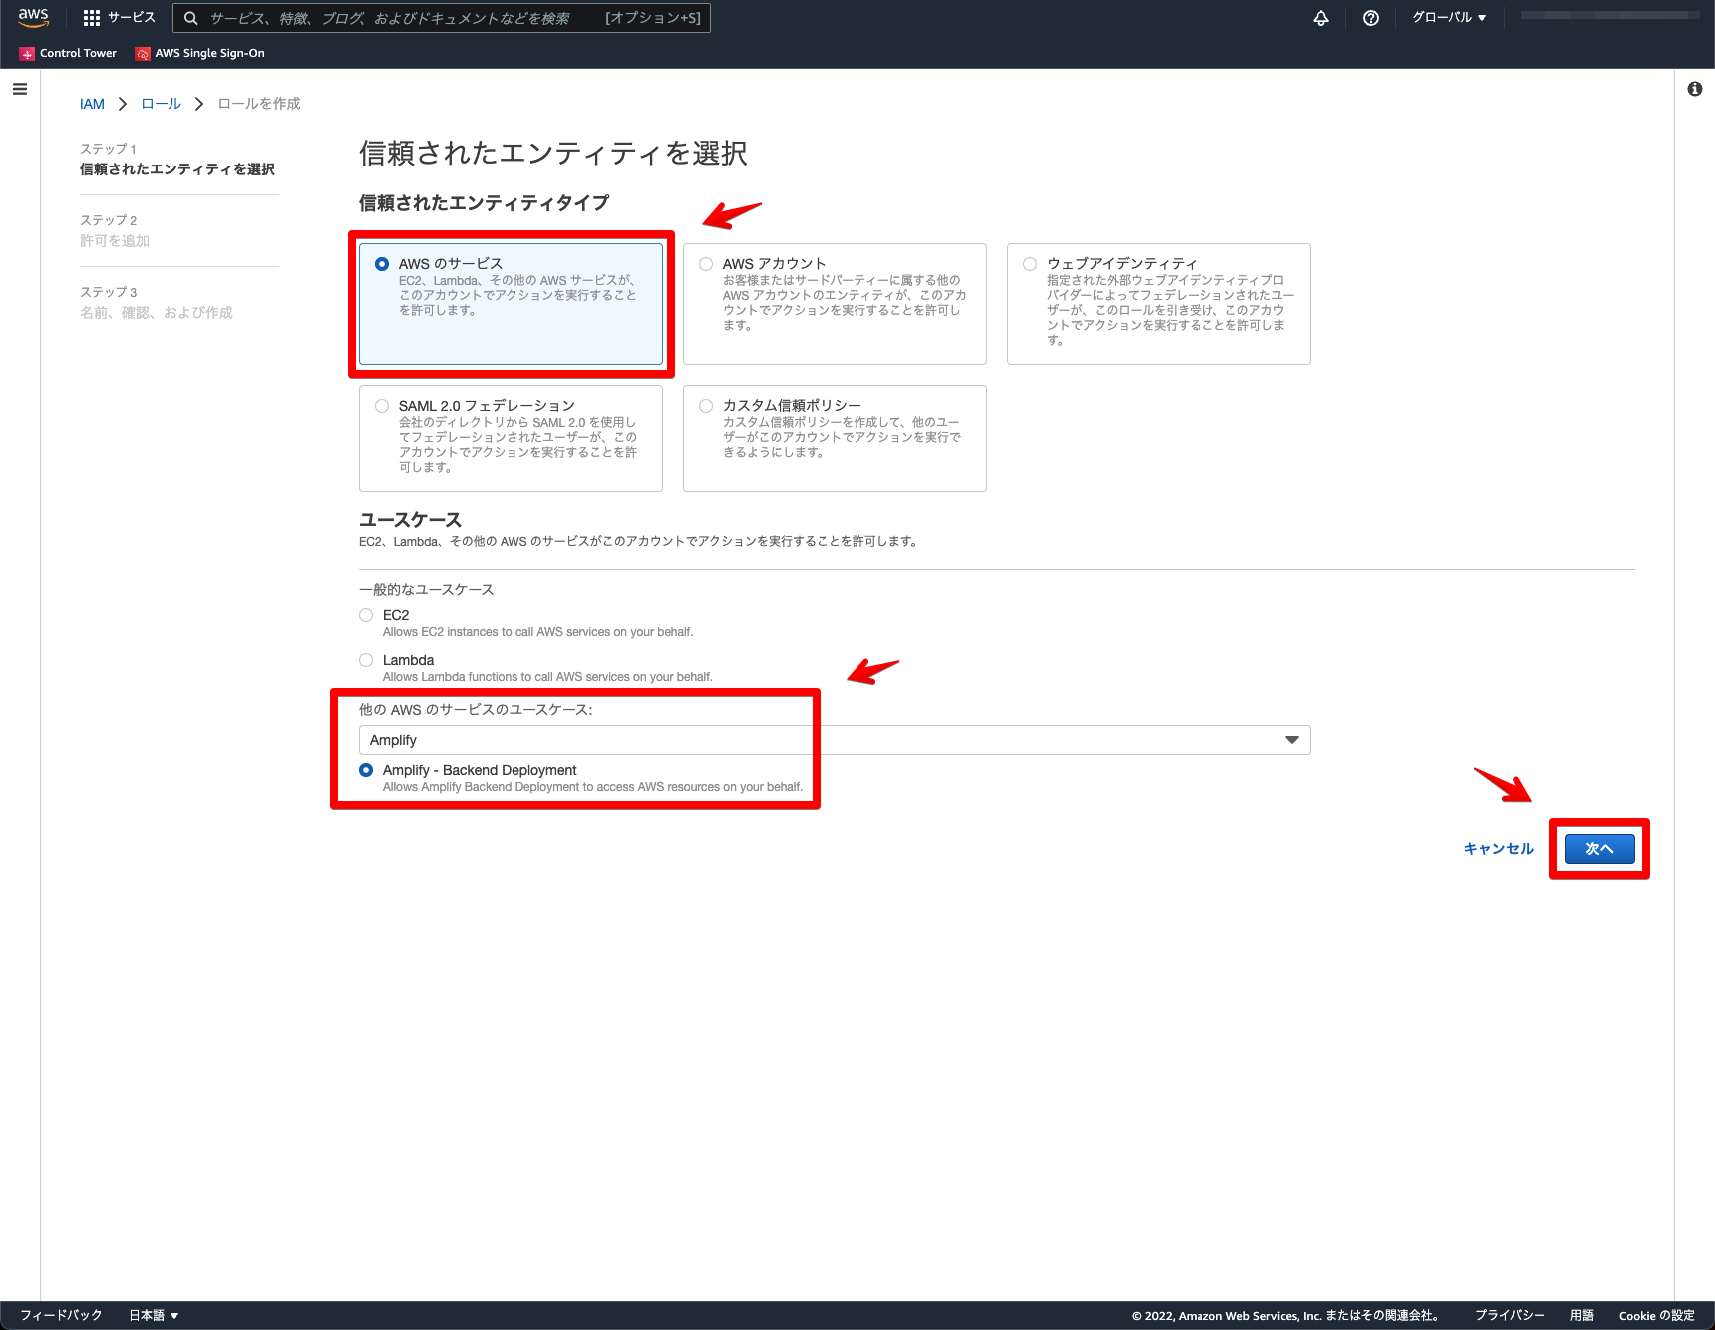Image resolution: width=1715 pixels, height=1330 pixels.
Task: Open the Amplify service use case dropdown
Action: (x=835, y=740)
